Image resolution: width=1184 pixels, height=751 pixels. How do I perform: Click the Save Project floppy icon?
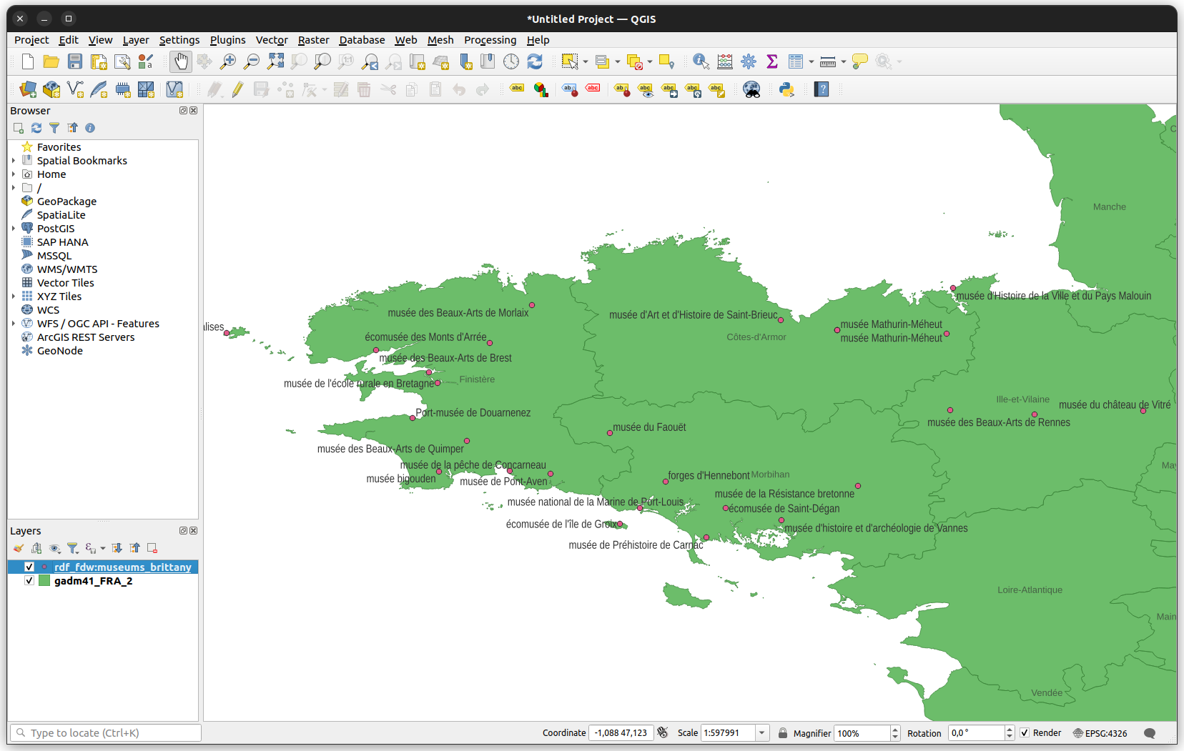pyautogui.click(x=75, y=62)
